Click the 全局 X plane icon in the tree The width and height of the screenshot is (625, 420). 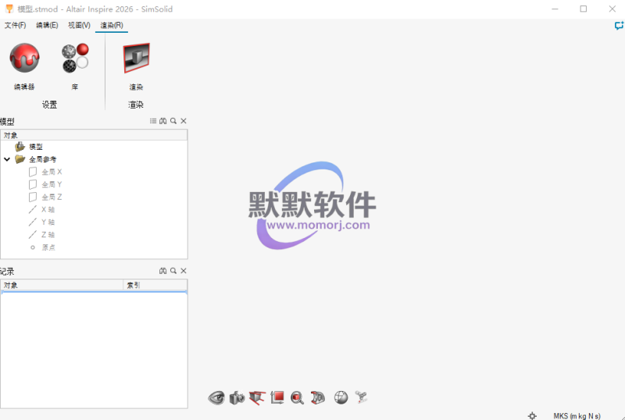pos(33,172)
